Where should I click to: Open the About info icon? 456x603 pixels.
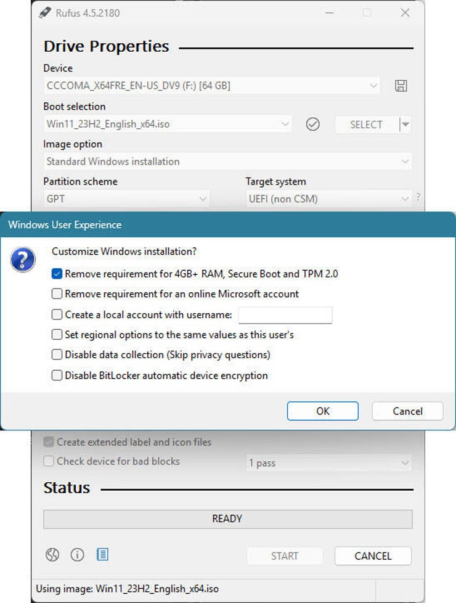(x=77, y=555)
